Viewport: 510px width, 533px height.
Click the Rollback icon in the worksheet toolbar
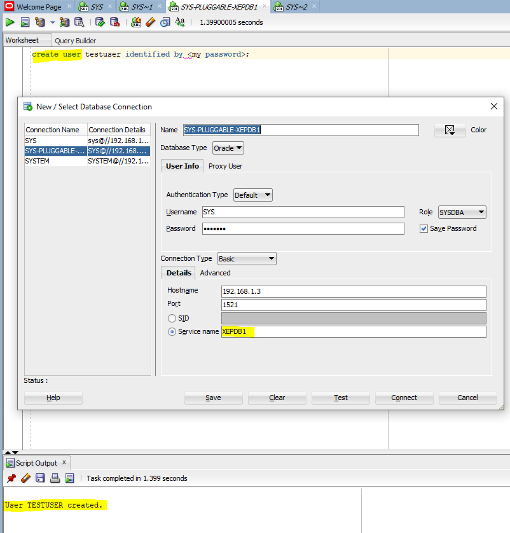115,22
